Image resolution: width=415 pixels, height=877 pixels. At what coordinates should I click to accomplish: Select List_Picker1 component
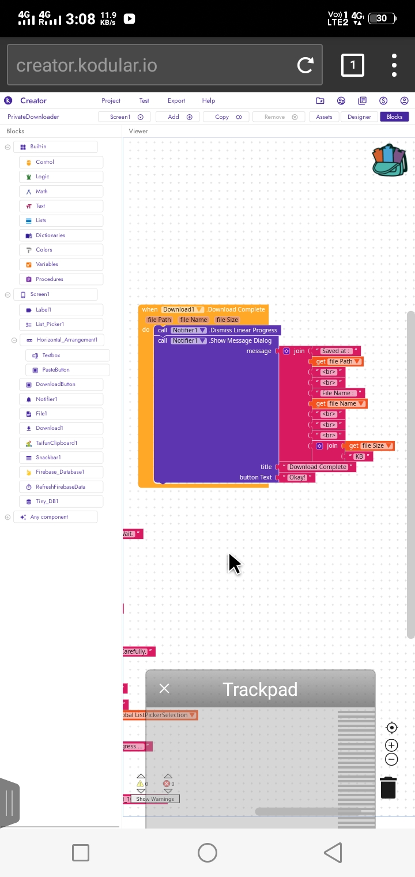[61, 324]
